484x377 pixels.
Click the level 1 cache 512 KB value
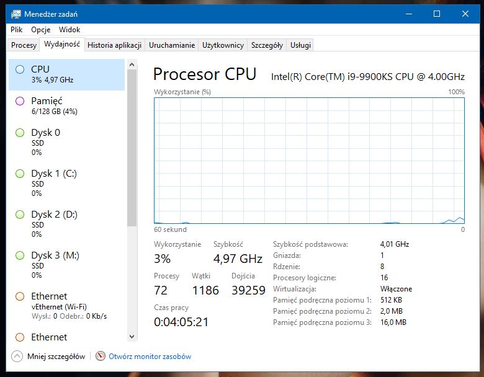(391, 300)
